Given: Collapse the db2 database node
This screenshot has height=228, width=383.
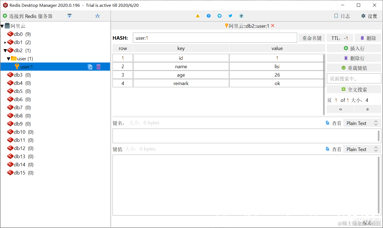Looking at the screenshot, I should [5, 51].
